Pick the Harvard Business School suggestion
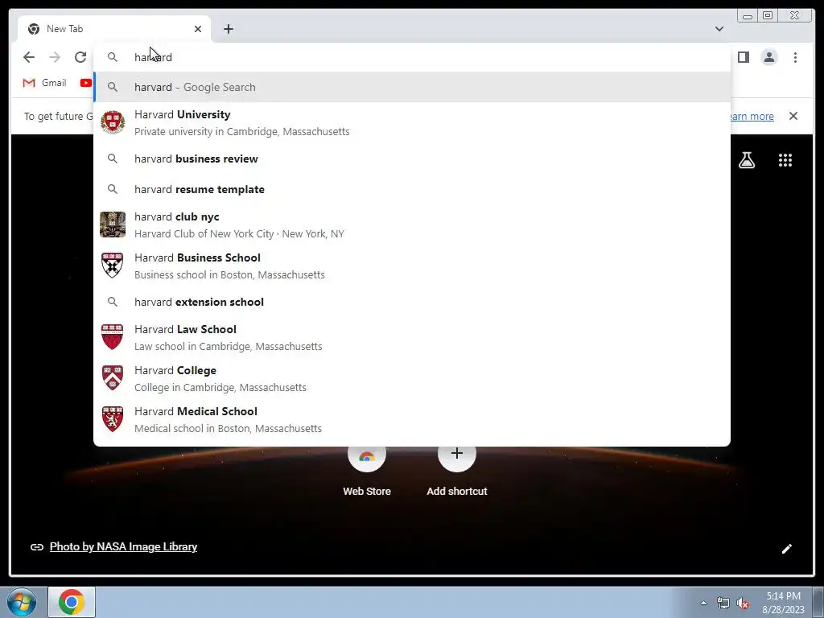The height and width of the screenshot is (618, 824). click(412, 266)
